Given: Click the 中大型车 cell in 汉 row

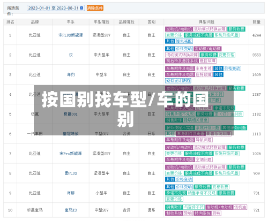Looking at the screenshot, I should (x=101, y=55).
